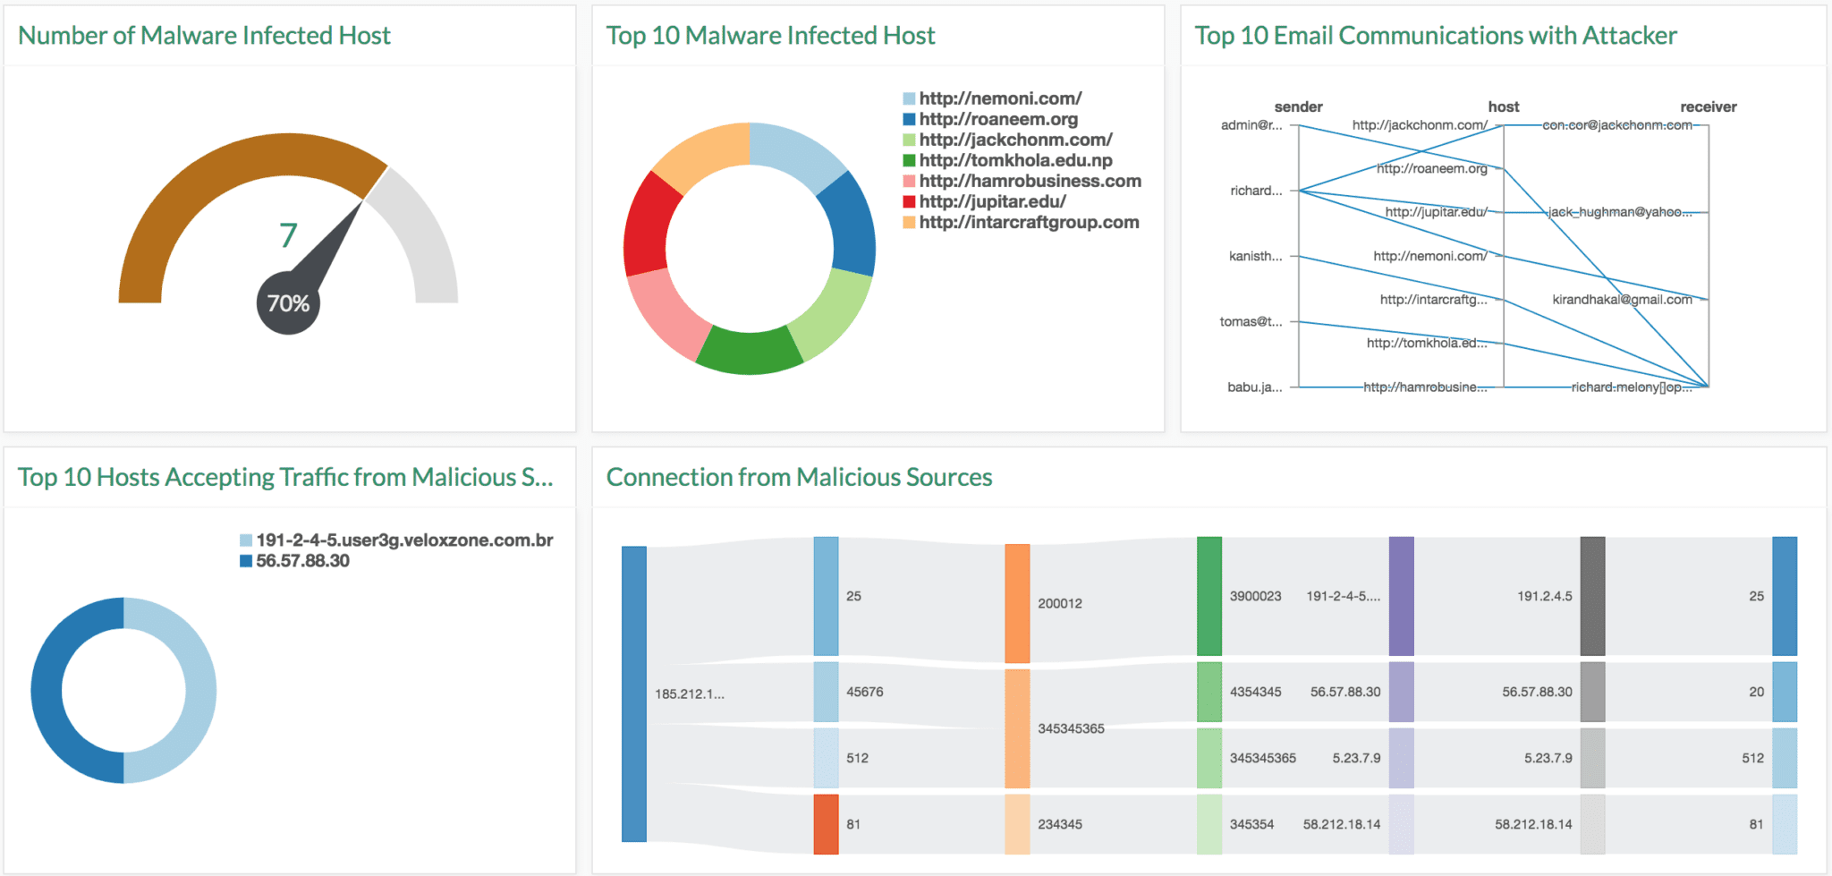
Task: Toggle the 56.57.88.30 legend entry
Action: click(302, 561)
